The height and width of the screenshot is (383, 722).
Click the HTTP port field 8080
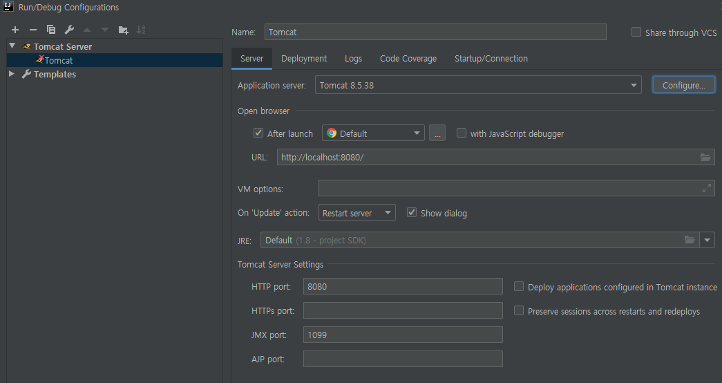click(403, 286)
